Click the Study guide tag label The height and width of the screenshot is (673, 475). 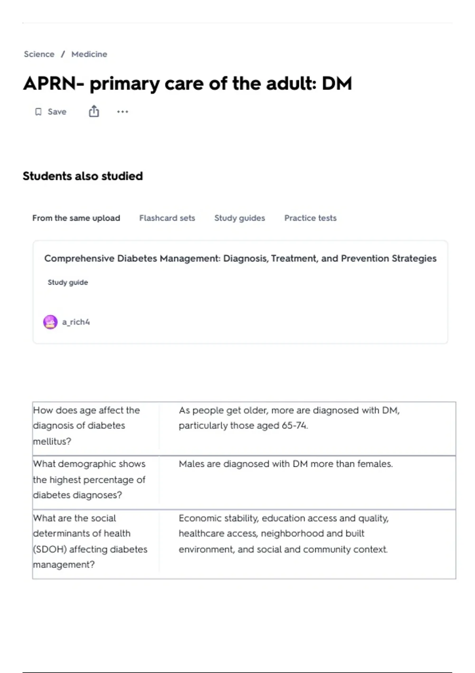pyautogui.click(x=68, y=283)
